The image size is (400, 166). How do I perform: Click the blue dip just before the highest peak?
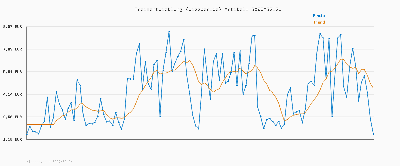point(160,117)
